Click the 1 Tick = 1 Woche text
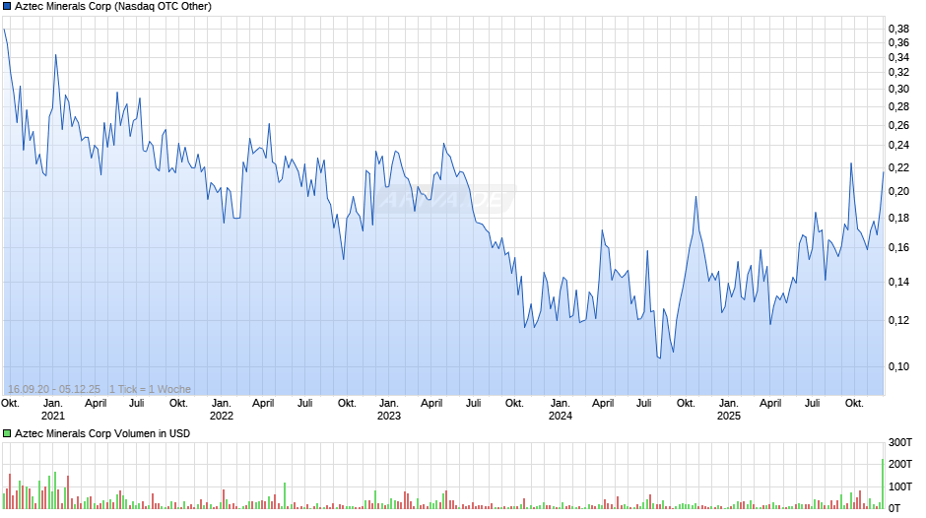The image size is (926, 518). [x=150, y=389]
